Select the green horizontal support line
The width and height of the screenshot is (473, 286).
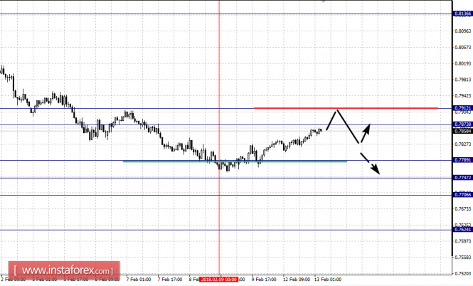pyautogui.click(x=235, y=161)
